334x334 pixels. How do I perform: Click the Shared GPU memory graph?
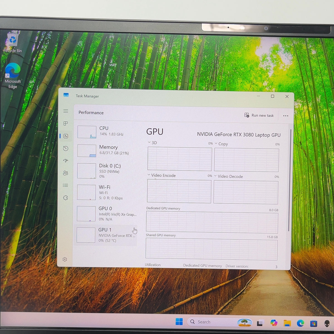tap(212, 249)
